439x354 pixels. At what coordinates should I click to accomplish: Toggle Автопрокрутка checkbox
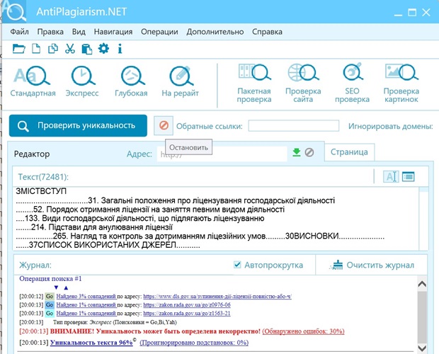click(237, 265)
